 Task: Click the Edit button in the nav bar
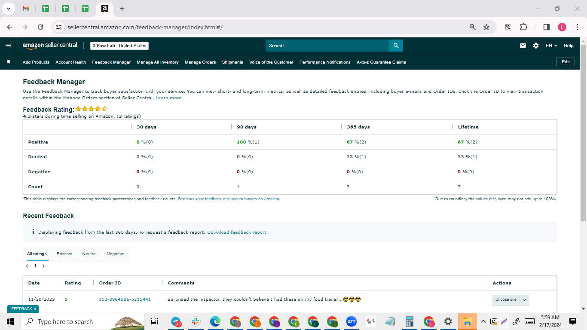[x=566, y=62]
